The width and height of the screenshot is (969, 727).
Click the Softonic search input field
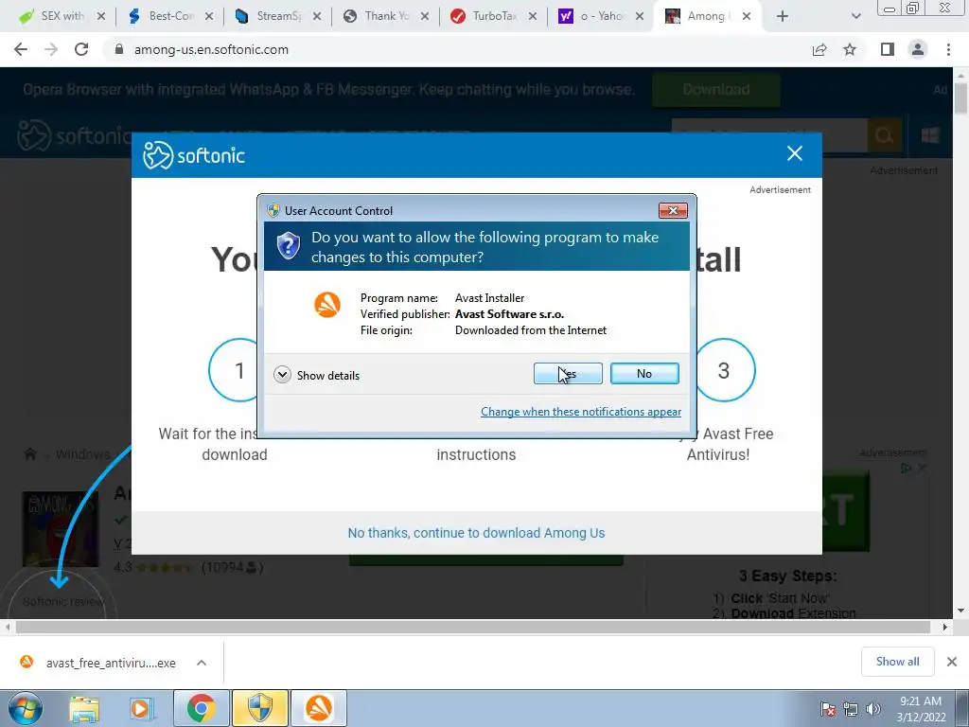[769, 134]
